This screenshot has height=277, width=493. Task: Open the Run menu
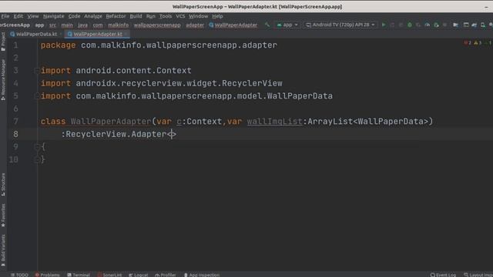[151, 16]
